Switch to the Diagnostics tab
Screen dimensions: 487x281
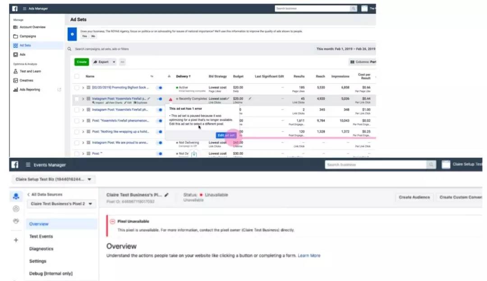pos(41,249)
